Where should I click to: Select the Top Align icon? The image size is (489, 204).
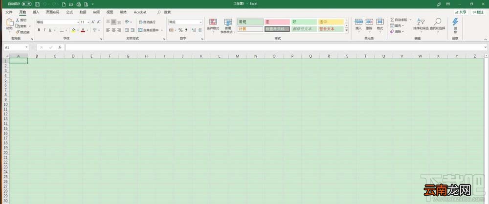point(108,22)
